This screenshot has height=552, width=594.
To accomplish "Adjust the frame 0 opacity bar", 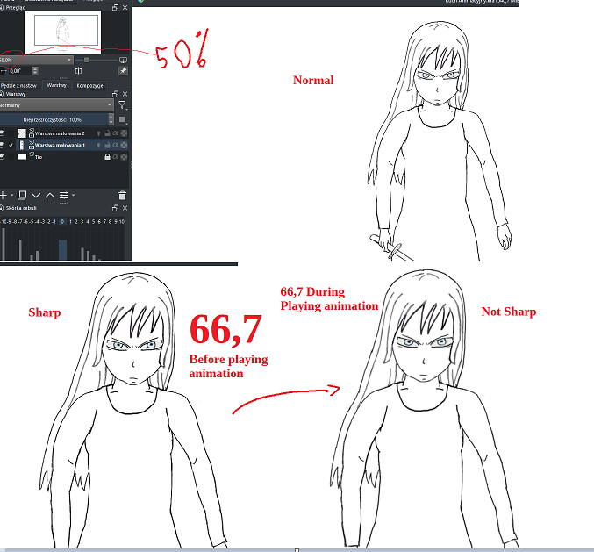I will (63, 249).
